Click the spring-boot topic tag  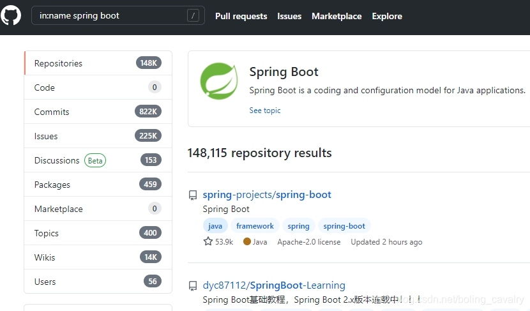[344, 226]
